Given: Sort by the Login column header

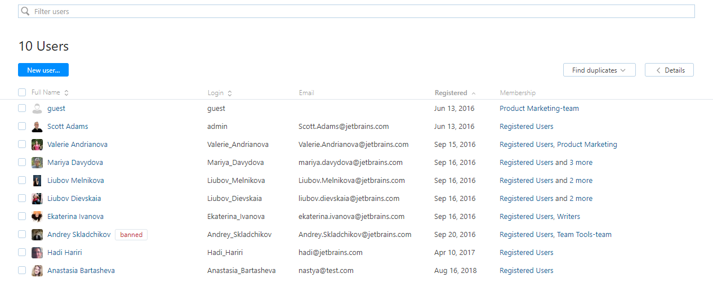Looking at the screenshot, I should click(x=216, y=93).
